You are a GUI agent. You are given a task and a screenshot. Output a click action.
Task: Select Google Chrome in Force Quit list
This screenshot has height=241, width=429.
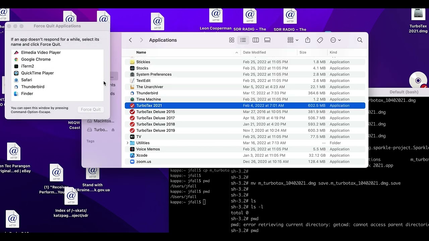point(57,59)
